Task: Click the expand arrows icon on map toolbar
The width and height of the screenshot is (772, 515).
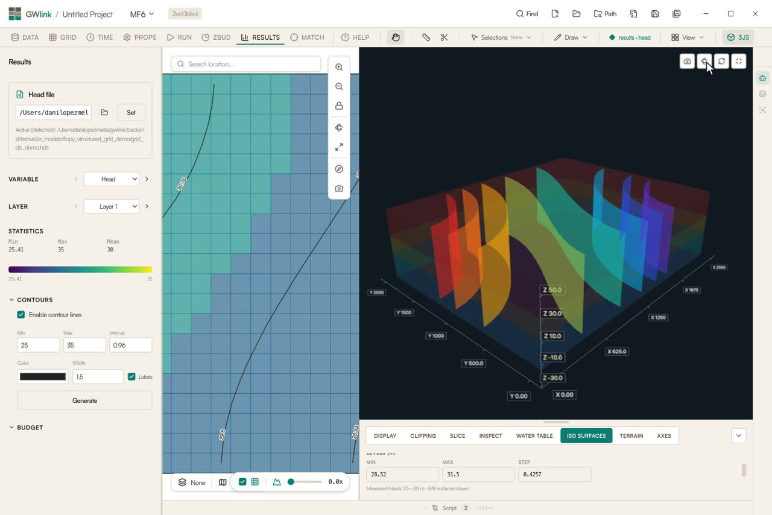Action: pos(339,147)
